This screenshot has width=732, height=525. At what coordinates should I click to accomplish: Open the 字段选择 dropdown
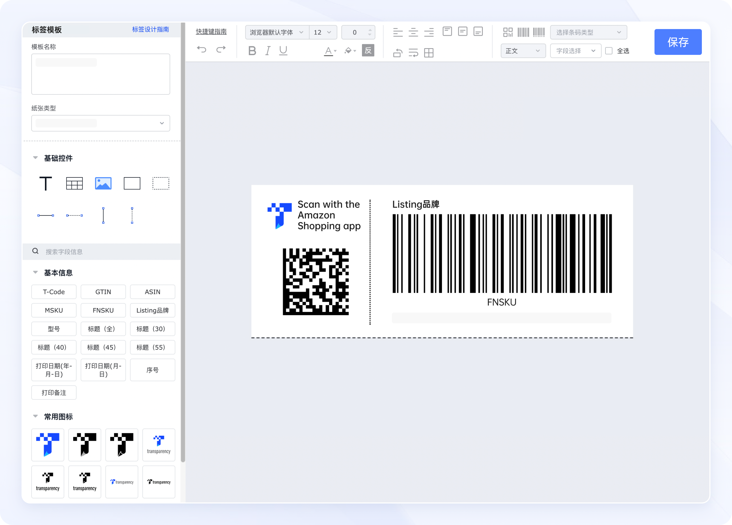tap(576, 51)
